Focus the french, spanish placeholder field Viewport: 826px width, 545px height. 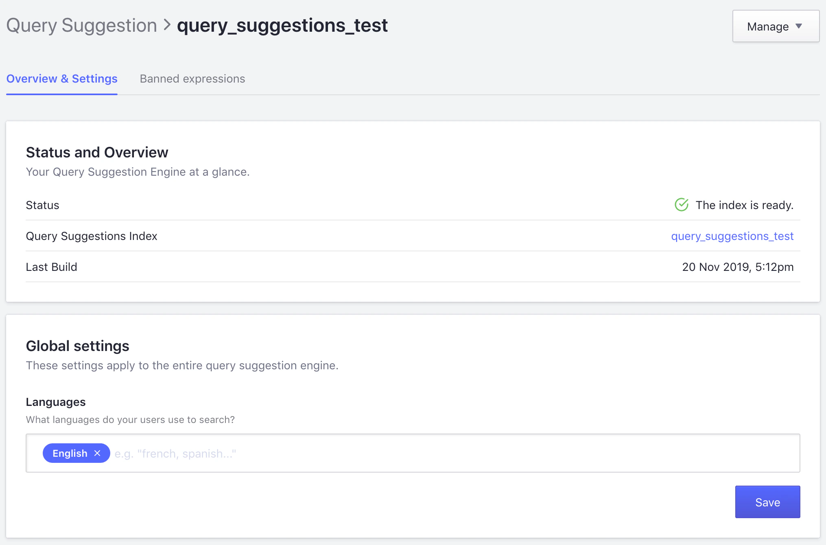tap(175, 453)
